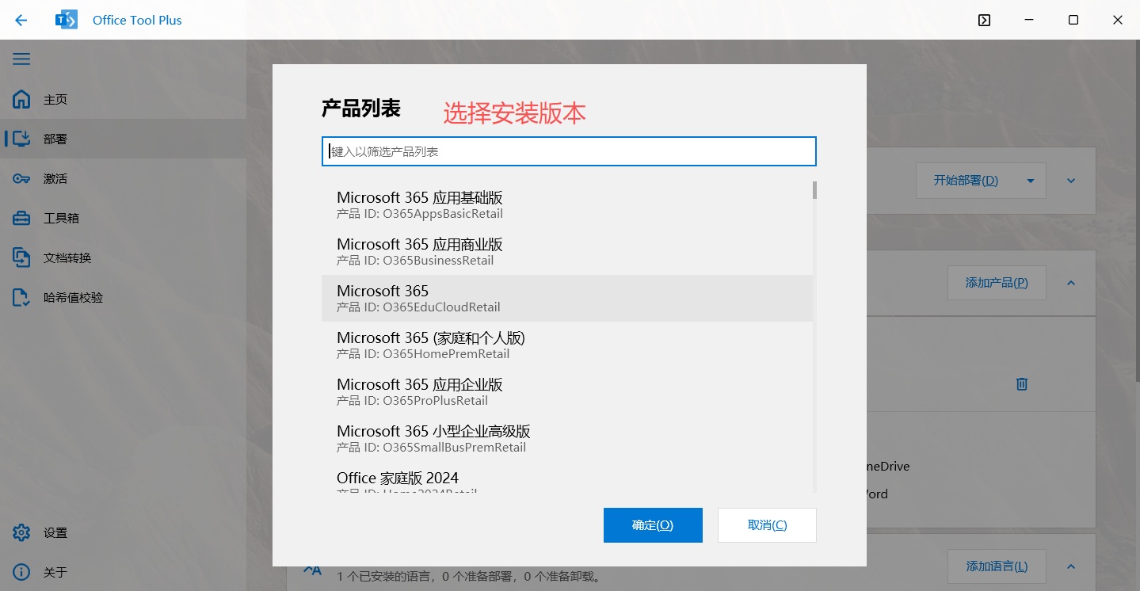Click the info icon for 关于
The width and height of the screenshot is (1140, 591).
[21, 572]
